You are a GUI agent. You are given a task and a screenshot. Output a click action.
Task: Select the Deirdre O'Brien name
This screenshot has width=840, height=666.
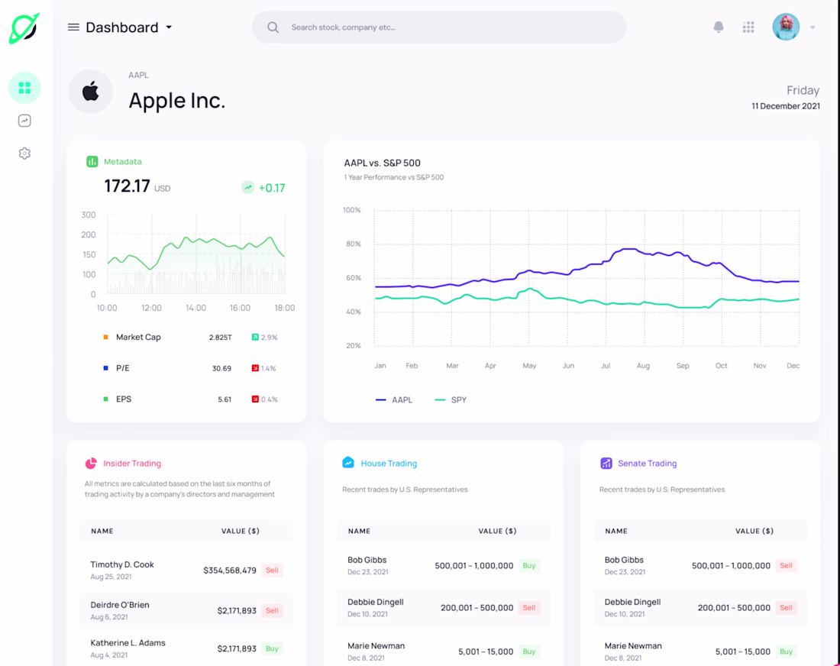[x=120, y=605]
